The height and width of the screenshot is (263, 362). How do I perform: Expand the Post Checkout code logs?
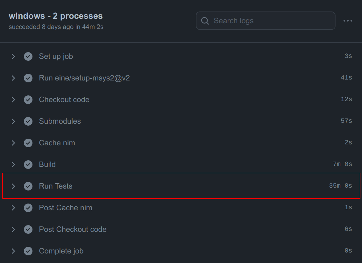(13, 229)
